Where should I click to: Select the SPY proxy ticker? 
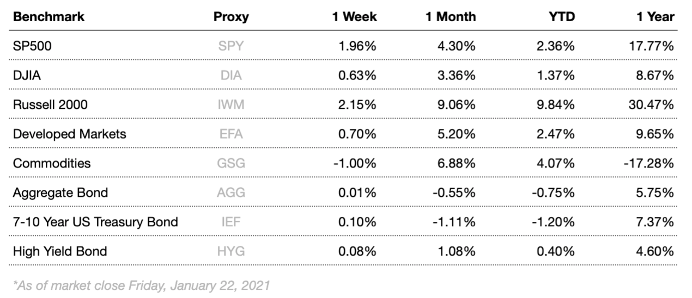231,46
